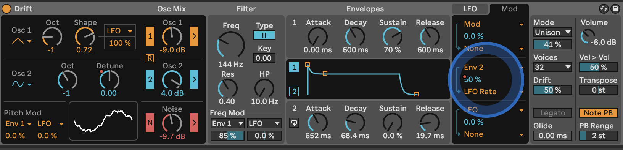
Task: Click the hot-swap preset icon
Action: 604,9
